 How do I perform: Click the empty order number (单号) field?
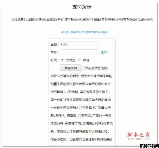tap(79, 52)
